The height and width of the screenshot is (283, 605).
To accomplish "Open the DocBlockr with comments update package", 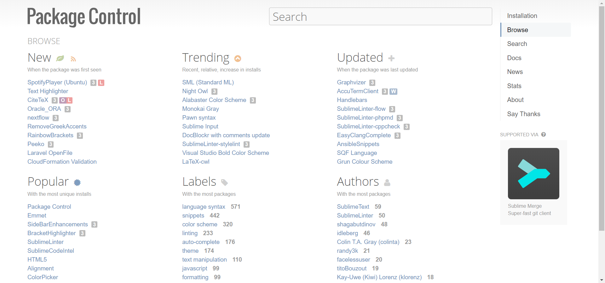I will coord(226,135).
